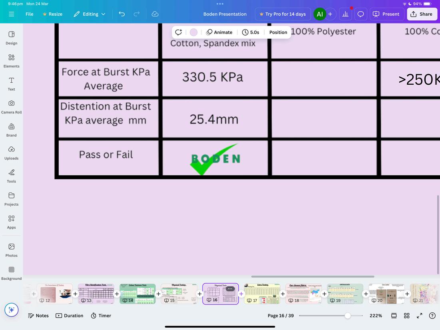The width and height of the screenshot is (440, 330).
Task: Switch to grid view of pages
Action: (x=406, y=316)
